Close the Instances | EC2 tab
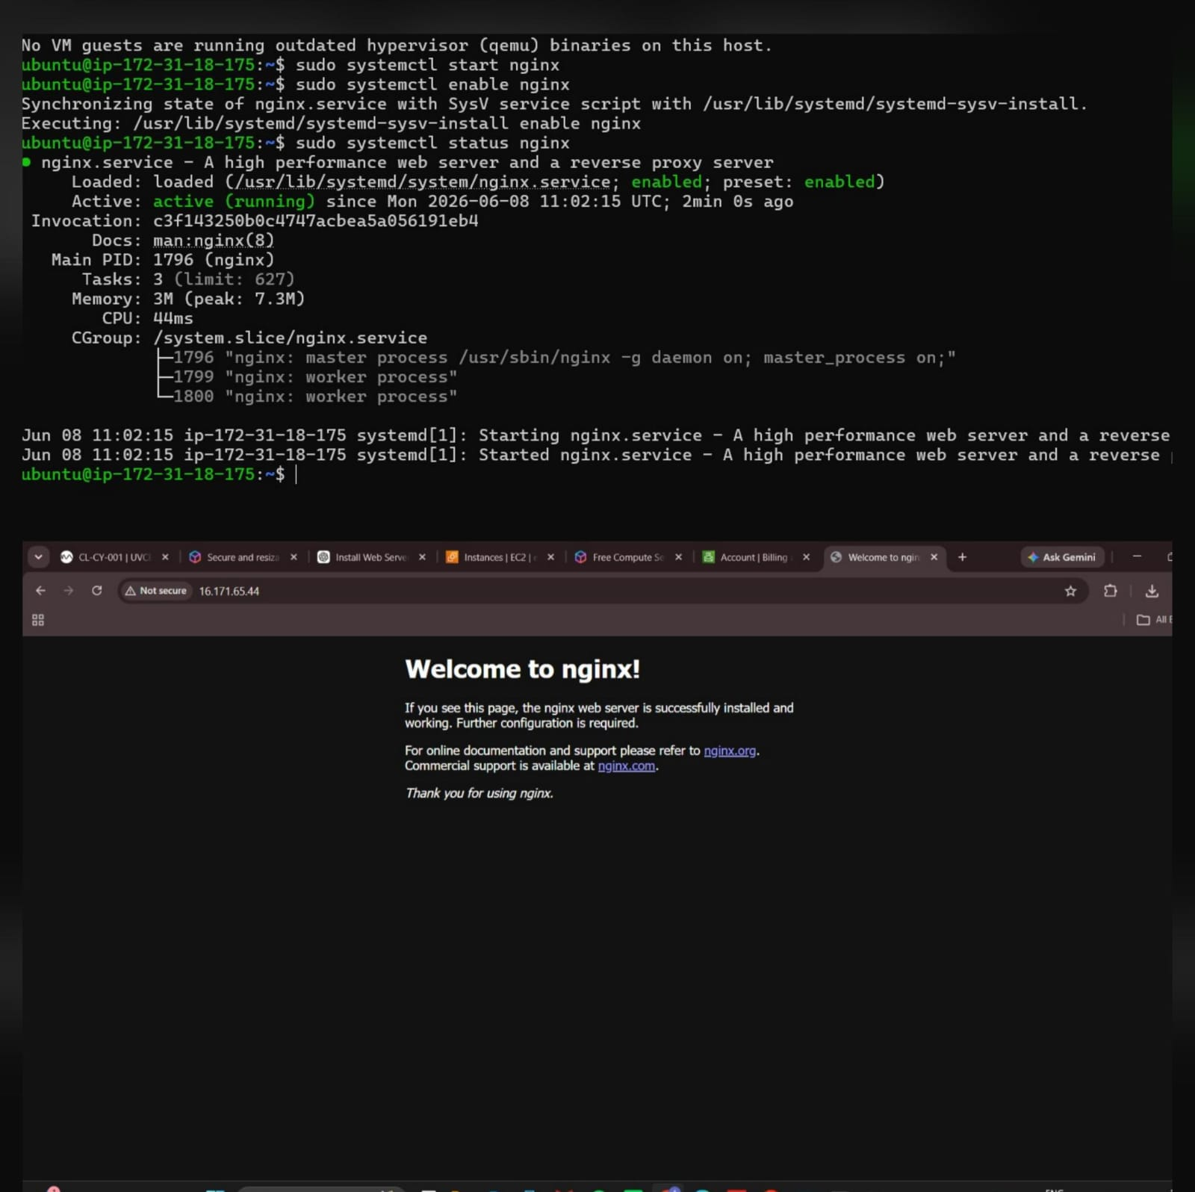Image resolution: width=1195 pixels, height=1192 pixels. [550, 557]
